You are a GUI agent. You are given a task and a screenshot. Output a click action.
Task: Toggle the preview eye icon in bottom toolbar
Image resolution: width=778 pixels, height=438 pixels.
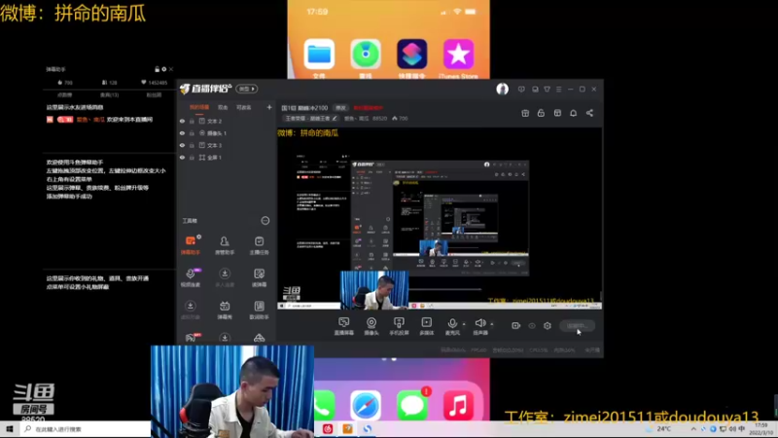coord(532,326)
